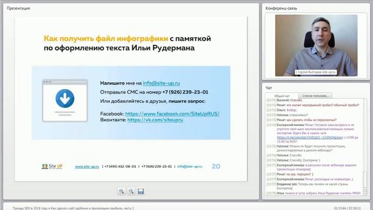Click the Сергей name label on the video

point(316,72)
